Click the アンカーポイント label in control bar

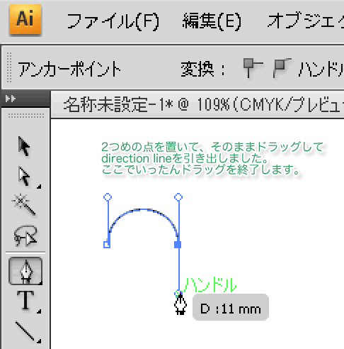69,69
